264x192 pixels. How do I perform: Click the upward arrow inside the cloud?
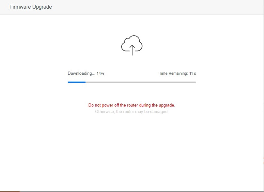coord(132,50)
